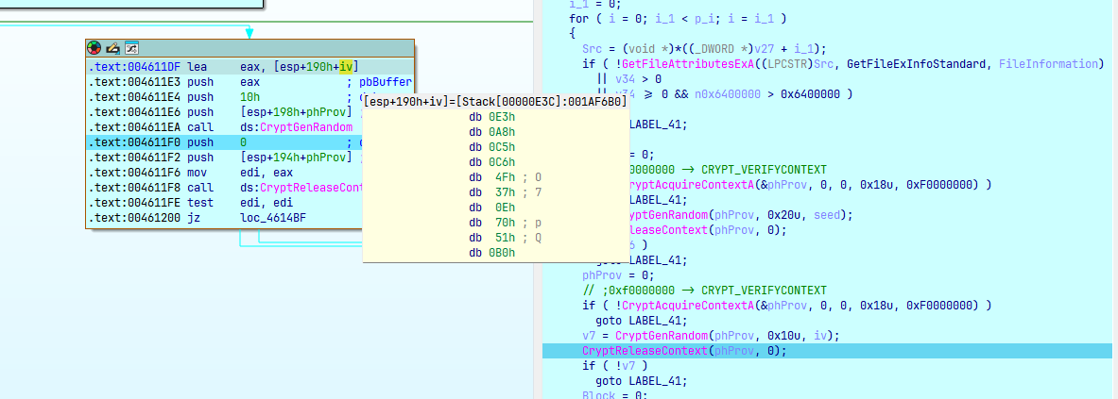
Task: Click the graph group icon in node header
Action: [x=131, y=47]
